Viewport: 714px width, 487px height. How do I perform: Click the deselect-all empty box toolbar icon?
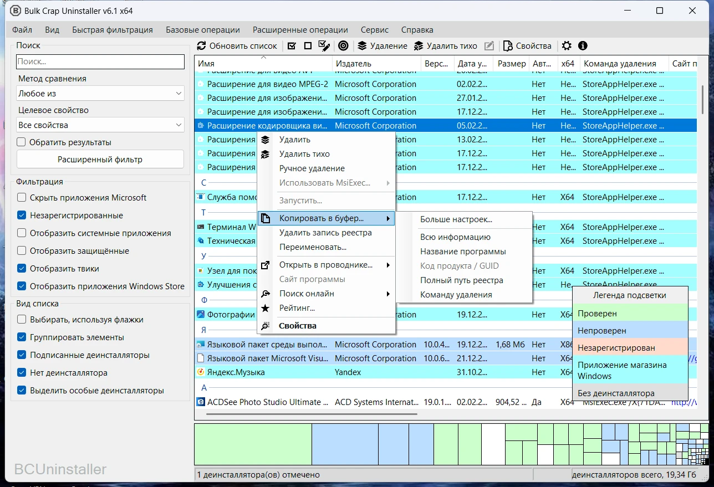pos(308,46)
